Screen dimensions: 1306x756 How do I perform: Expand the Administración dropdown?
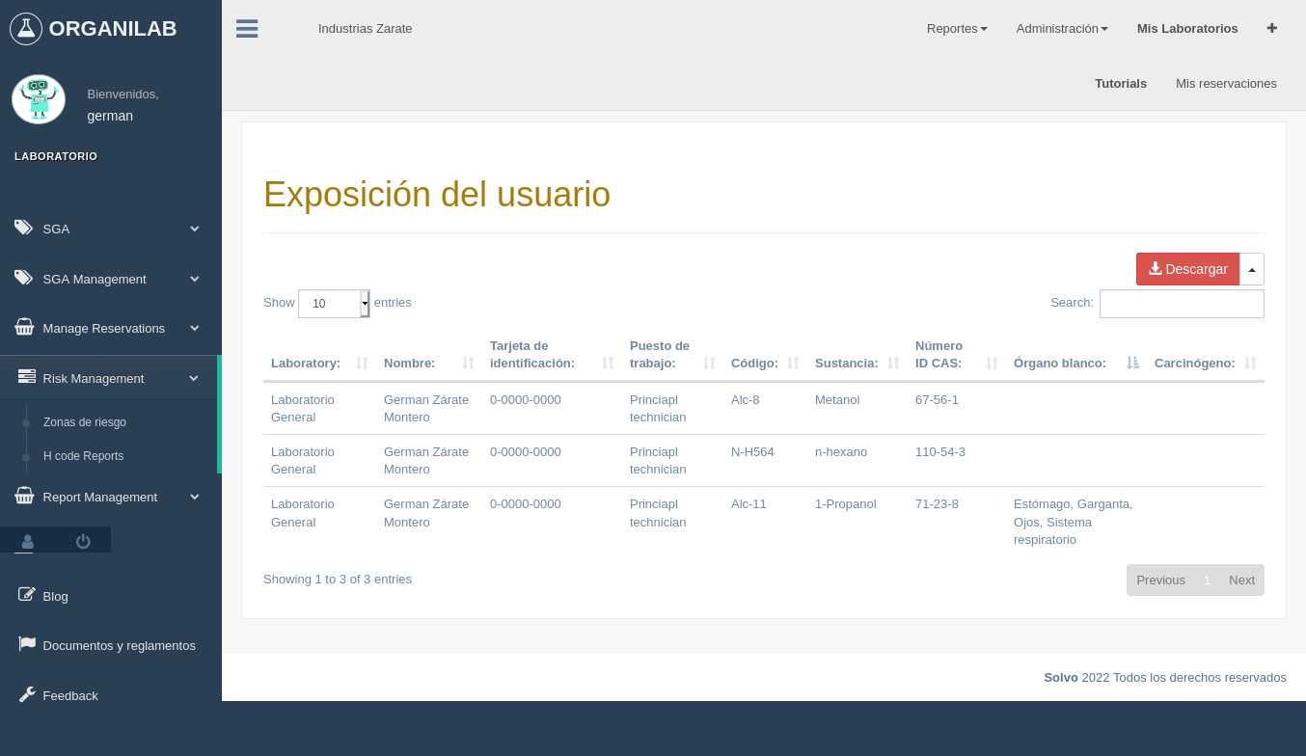[1061, 28]
